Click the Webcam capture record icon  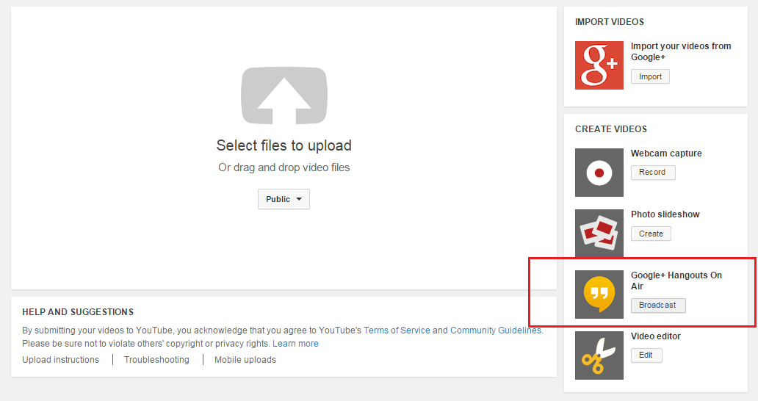pyautogui.click(x=599, y=173)
